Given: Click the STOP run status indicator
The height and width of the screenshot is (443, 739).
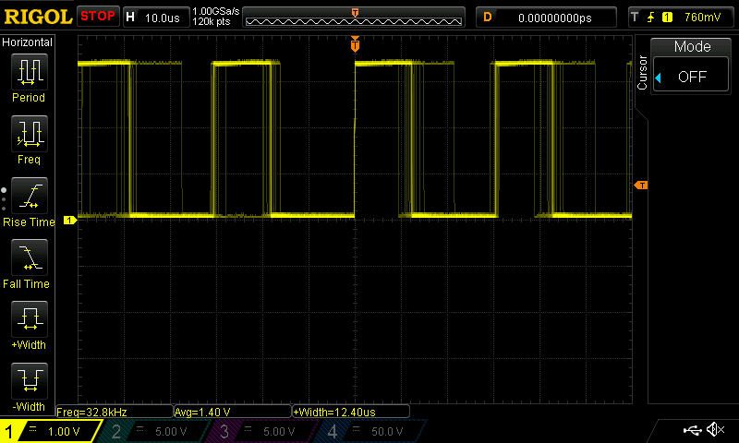Looking at the screenshot, I should [98, 16].
